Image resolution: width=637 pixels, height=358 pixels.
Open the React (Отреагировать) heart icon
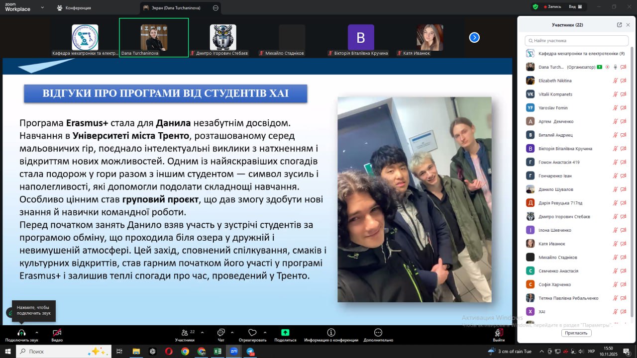tap(252, 333)
